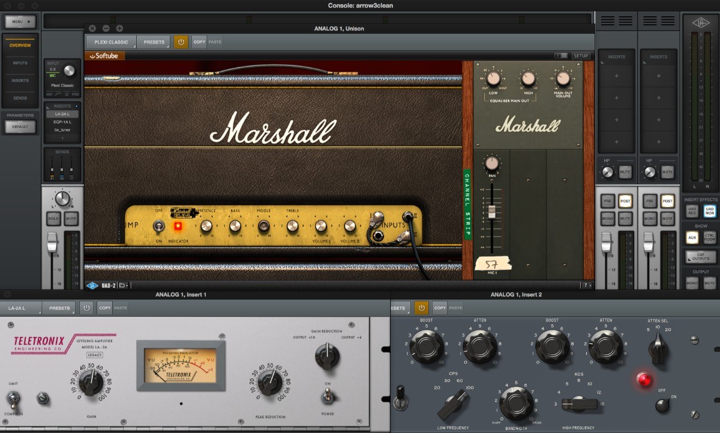
Task: Enable UAD REC insert effects
Action: click(692, 211)
